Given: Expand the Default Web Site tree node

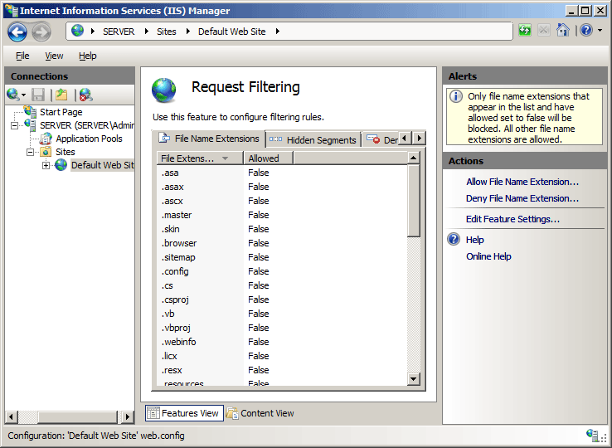Looking at the screenshot, I should 46,166.
